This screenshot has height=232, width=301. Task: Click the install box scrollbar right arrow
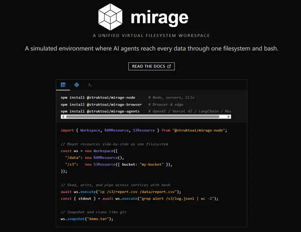click(229, 117)
